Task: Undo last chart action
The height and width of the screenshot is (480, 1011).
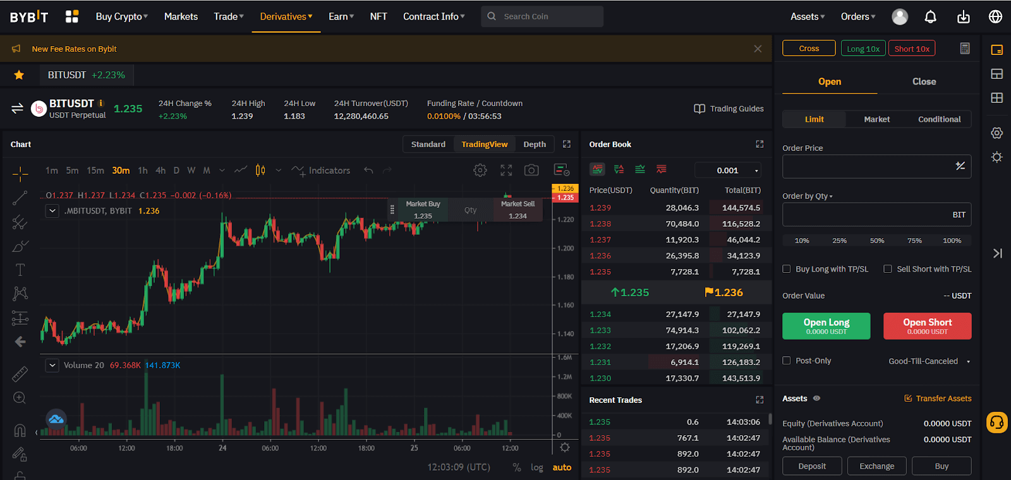Action: [369, 171]
